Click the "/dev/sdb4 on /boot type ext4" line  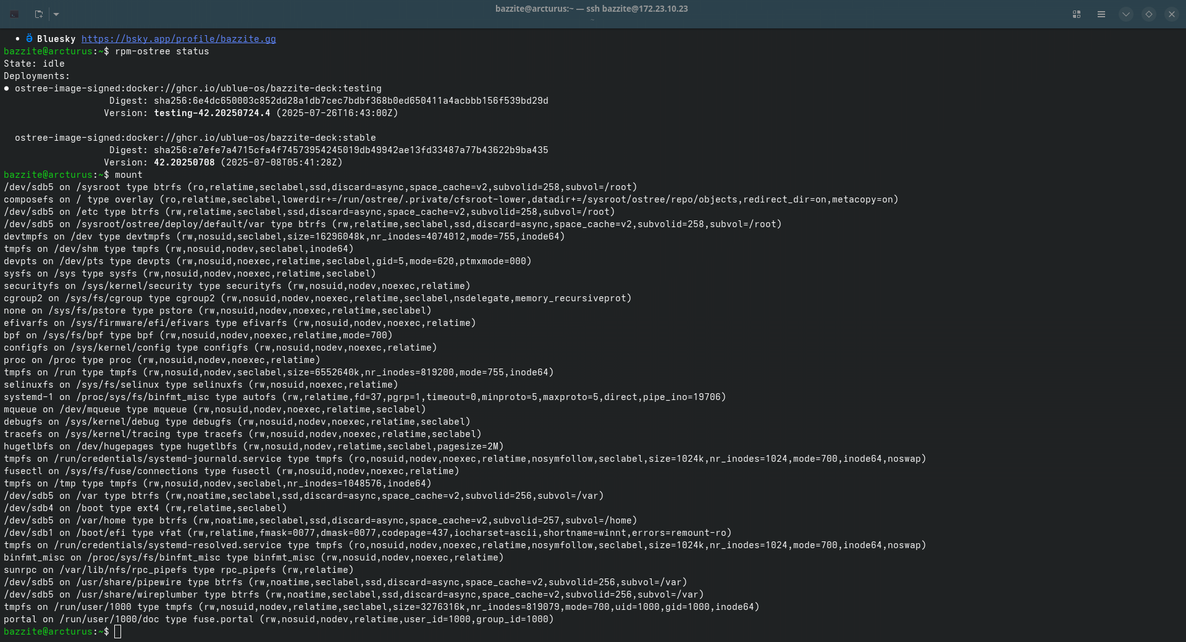(145, 508)
